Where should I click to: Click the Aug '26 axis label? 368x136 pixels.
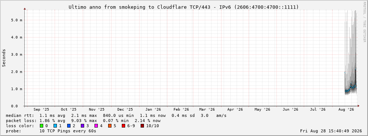click(x=346, y=110)
